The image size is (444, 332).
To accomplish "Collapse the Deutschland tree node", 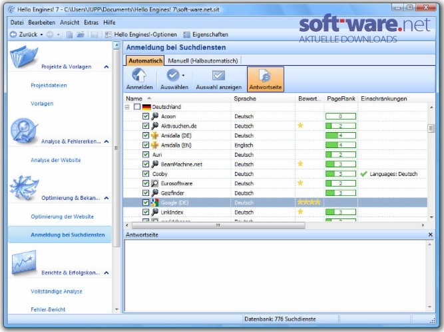I will [x=127, y=107].
